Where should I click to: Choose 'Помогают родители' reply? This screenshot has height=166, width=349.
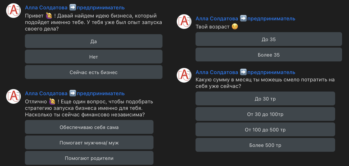pos(89,158)
